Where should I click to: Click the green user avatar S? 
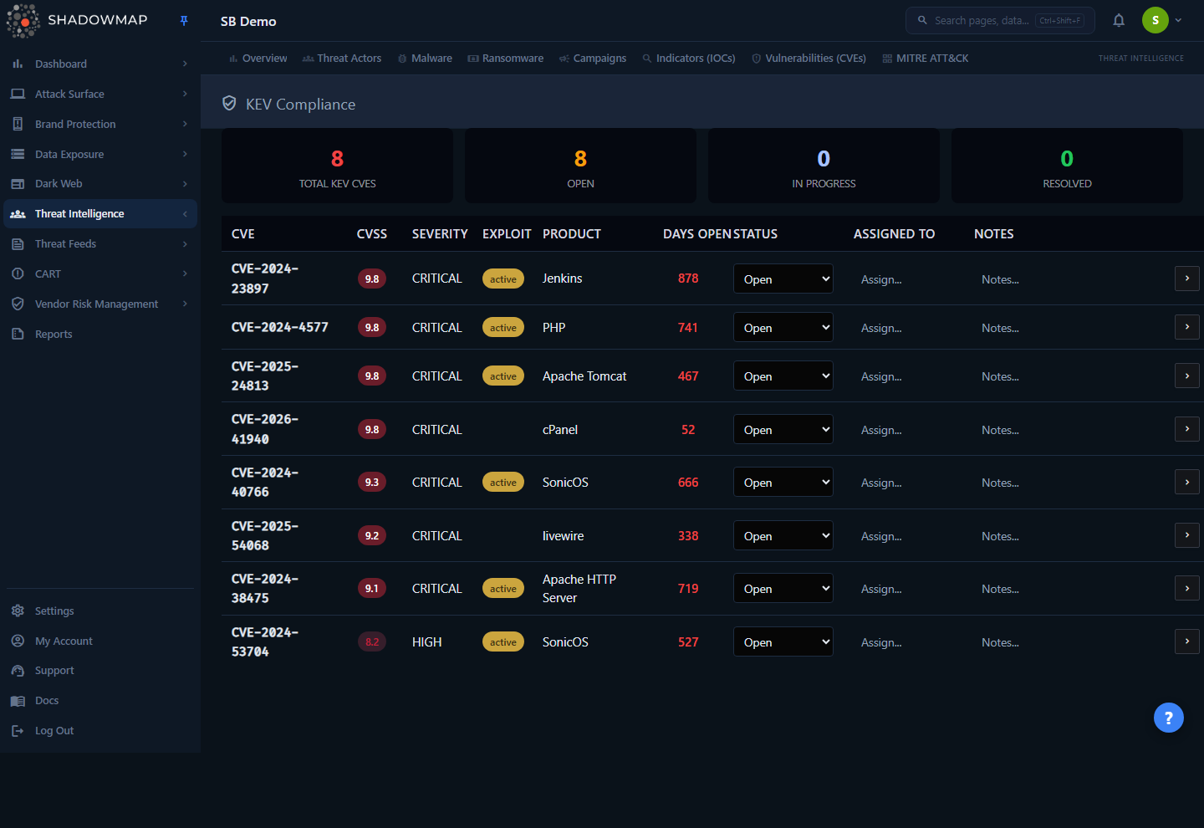coord(1156,20)
